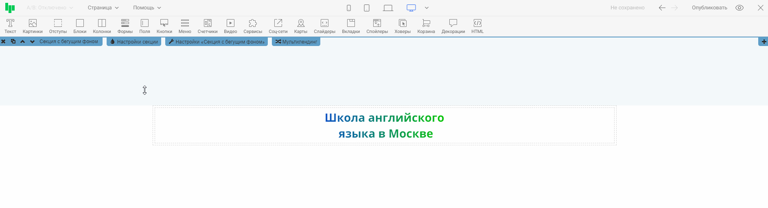The height and width of the screenshot is (208, 768).
Task: Open the Страница dropdown menu
Action: pyautogui.click(x=103, y=8)
